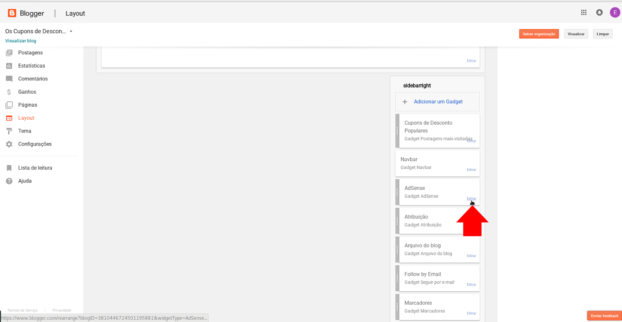
Task: Click the Blogger logo icon
Action: [x=12, y=13]
